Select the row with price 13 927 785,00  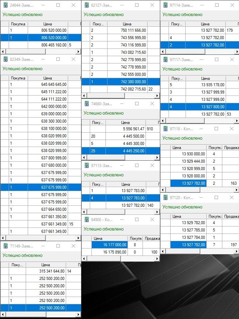pos(200,230)
